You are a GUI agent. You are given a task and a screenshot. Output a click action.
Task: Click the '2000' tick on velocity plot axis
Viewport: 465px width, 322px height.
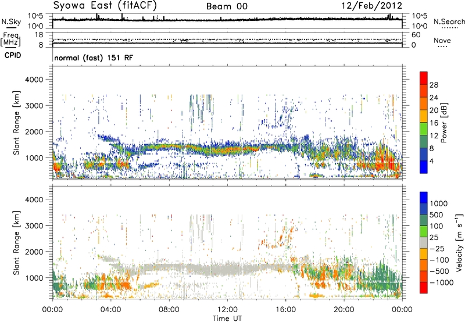[35, 252]
